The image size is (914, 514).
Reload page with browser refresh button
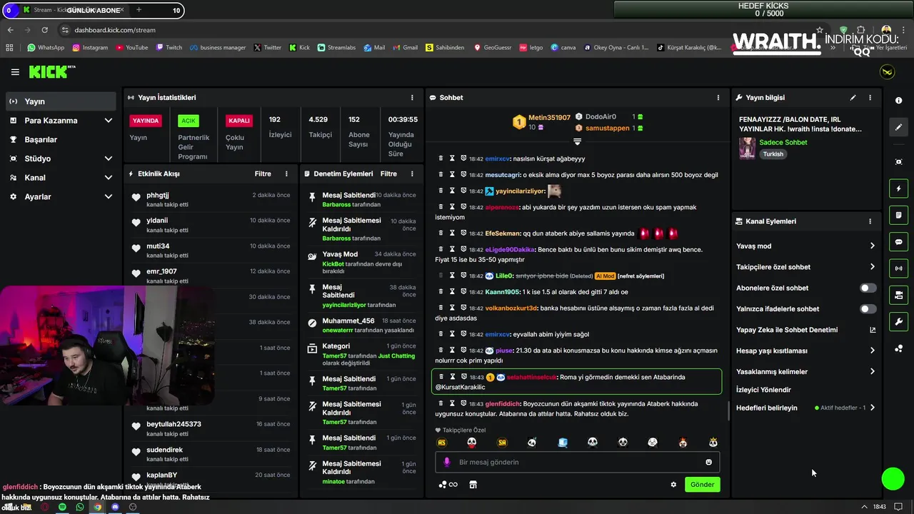[44, 30]
